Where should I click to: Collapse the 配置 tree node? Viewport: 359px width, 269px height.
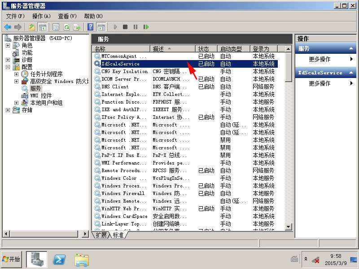click(x=8, y=67)
